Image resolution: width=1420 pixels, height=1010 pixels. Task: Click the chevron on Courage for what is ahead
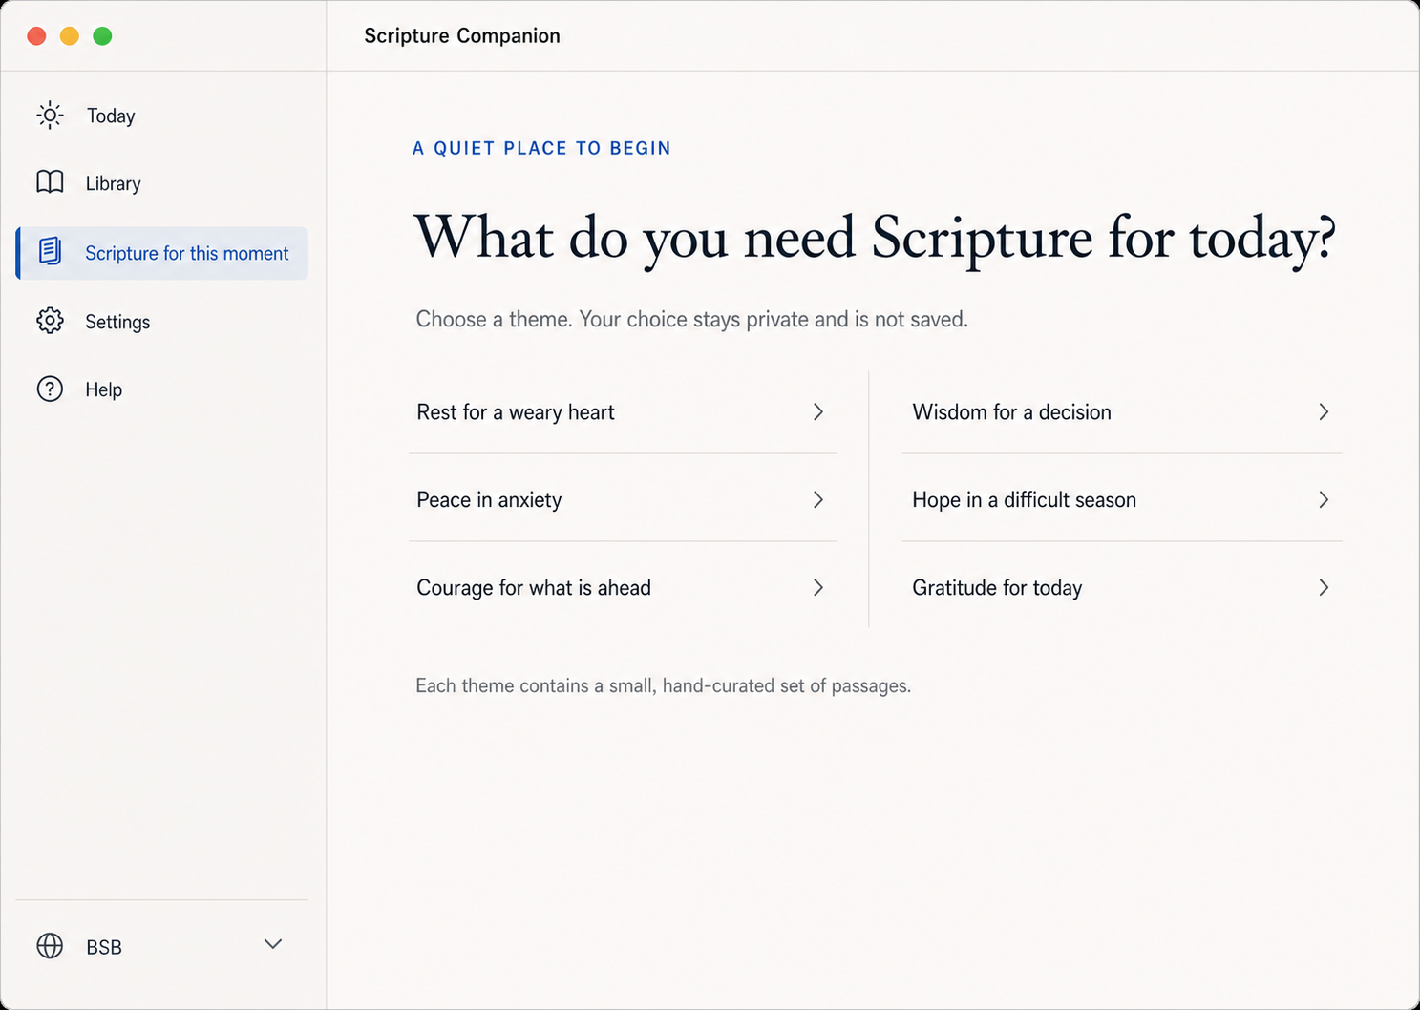click(818, 587)
